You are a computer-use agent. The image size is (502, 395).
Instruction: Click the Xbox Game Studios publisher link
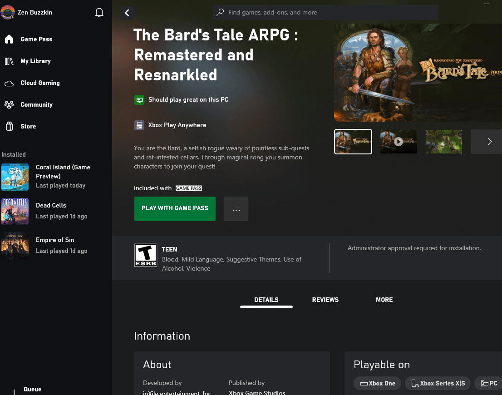click(x=257, y=392)
